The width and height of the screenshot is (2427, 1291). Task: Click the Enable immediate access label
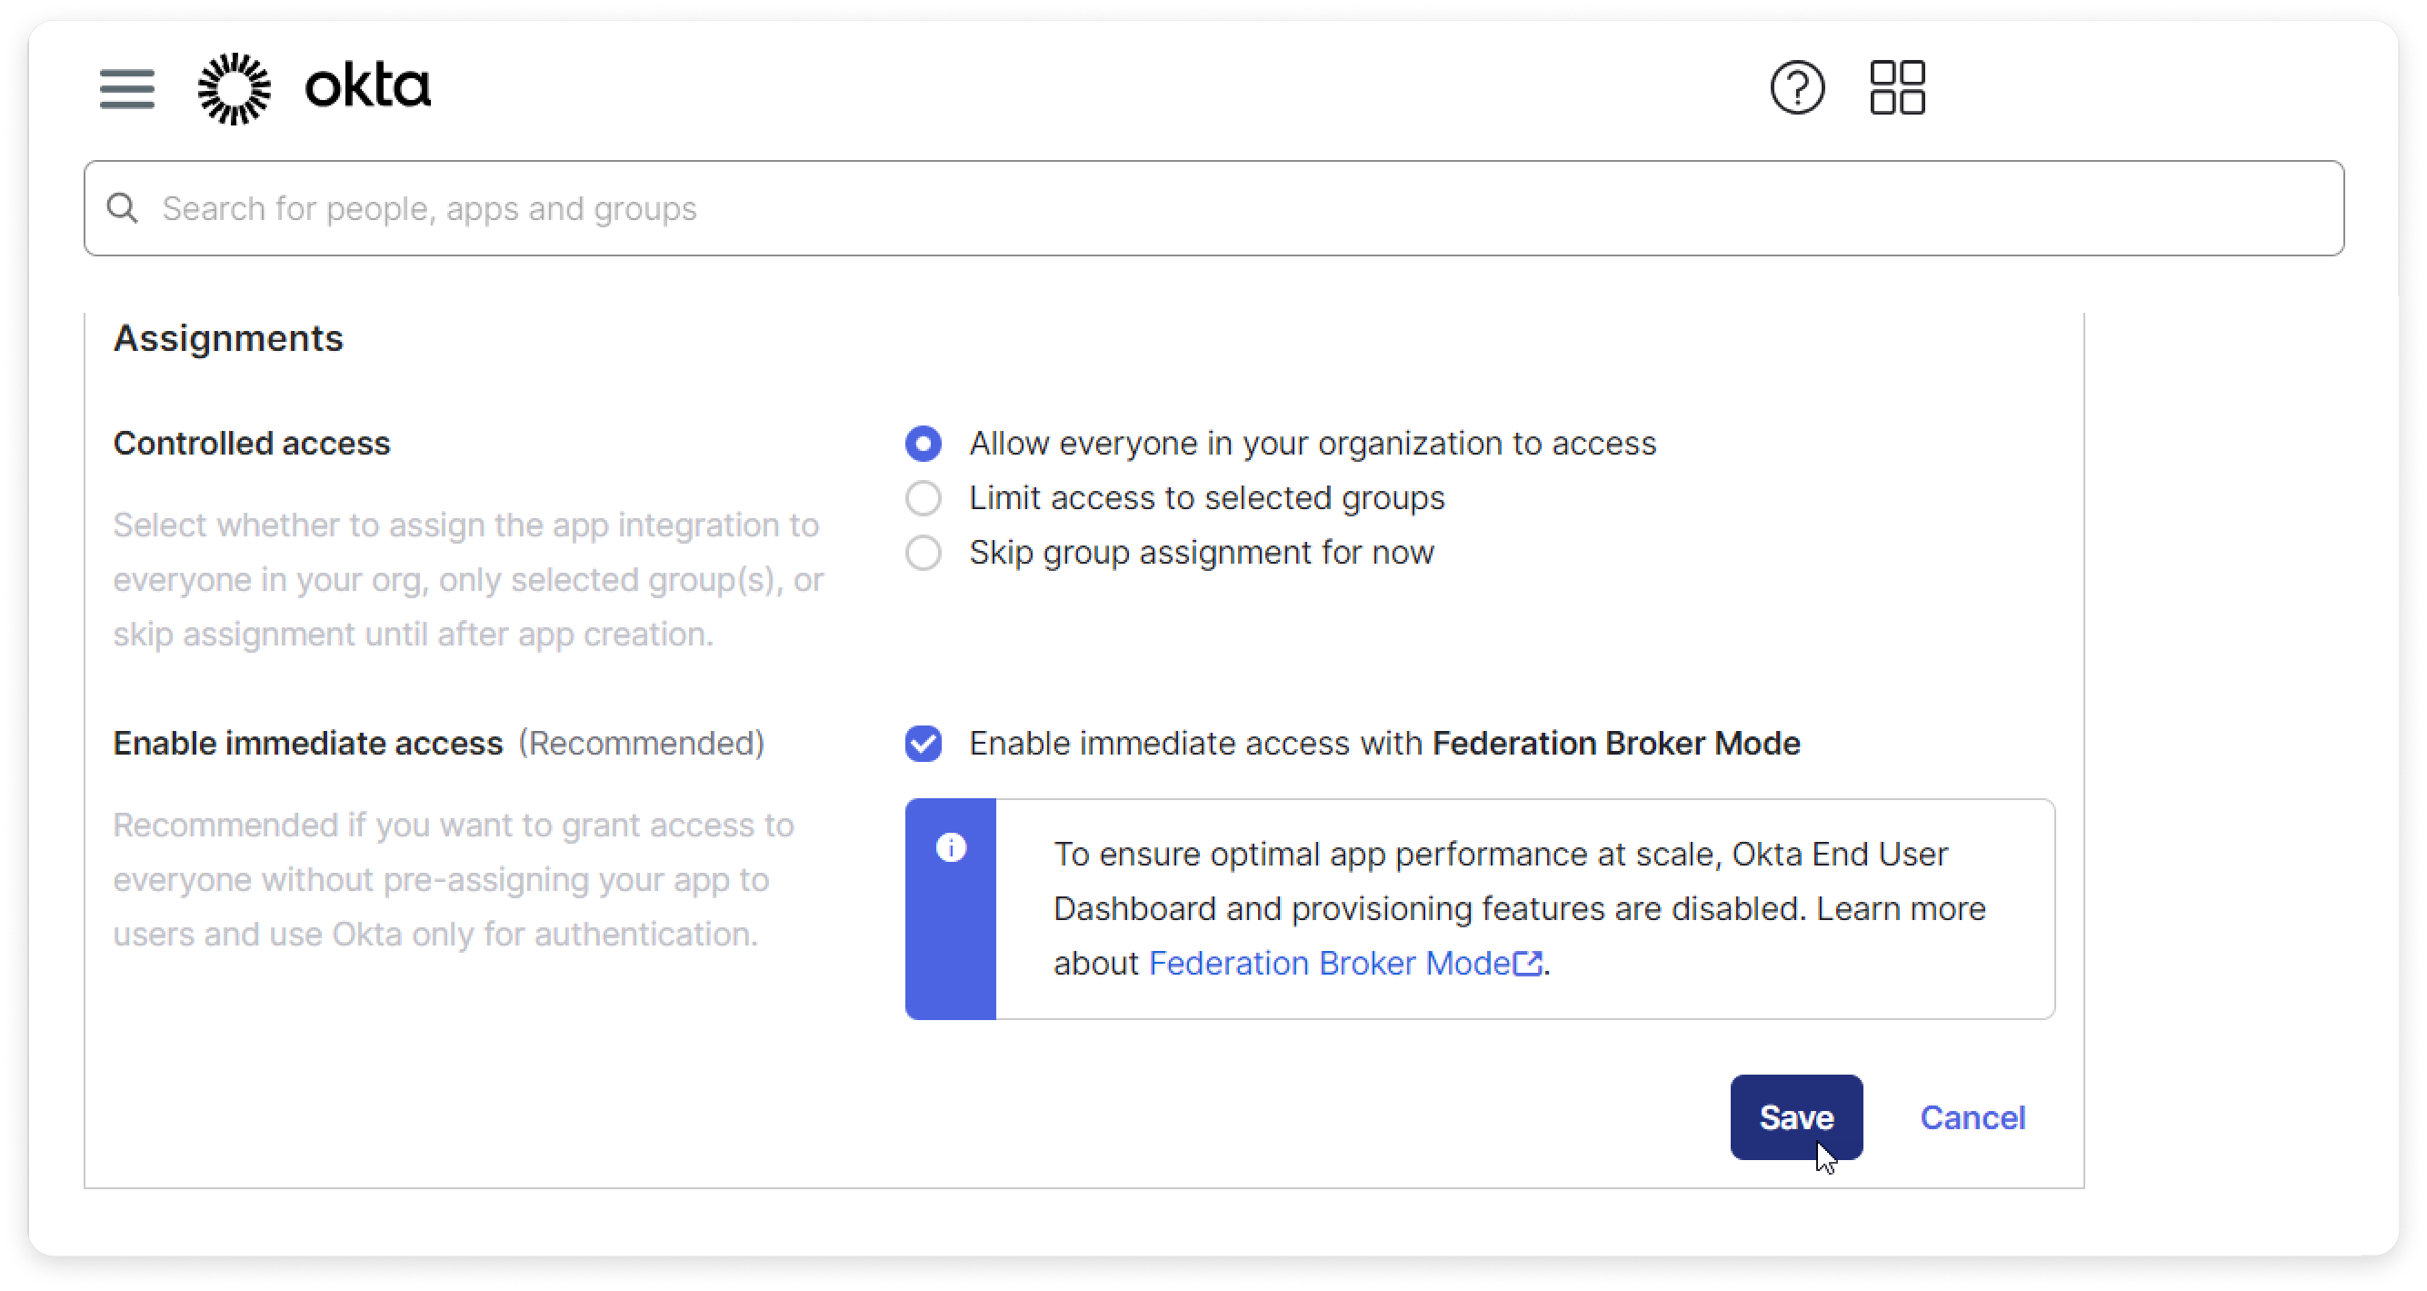pos(308,744)
